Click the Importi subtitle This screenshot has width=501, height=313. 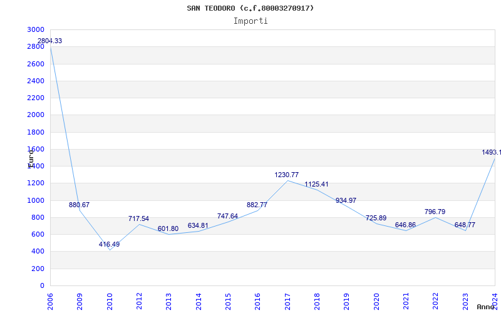[250, 21]
